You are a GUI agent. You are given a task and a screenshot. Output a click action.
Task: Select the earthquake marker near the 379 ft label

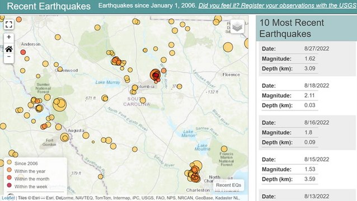(100, 176)
